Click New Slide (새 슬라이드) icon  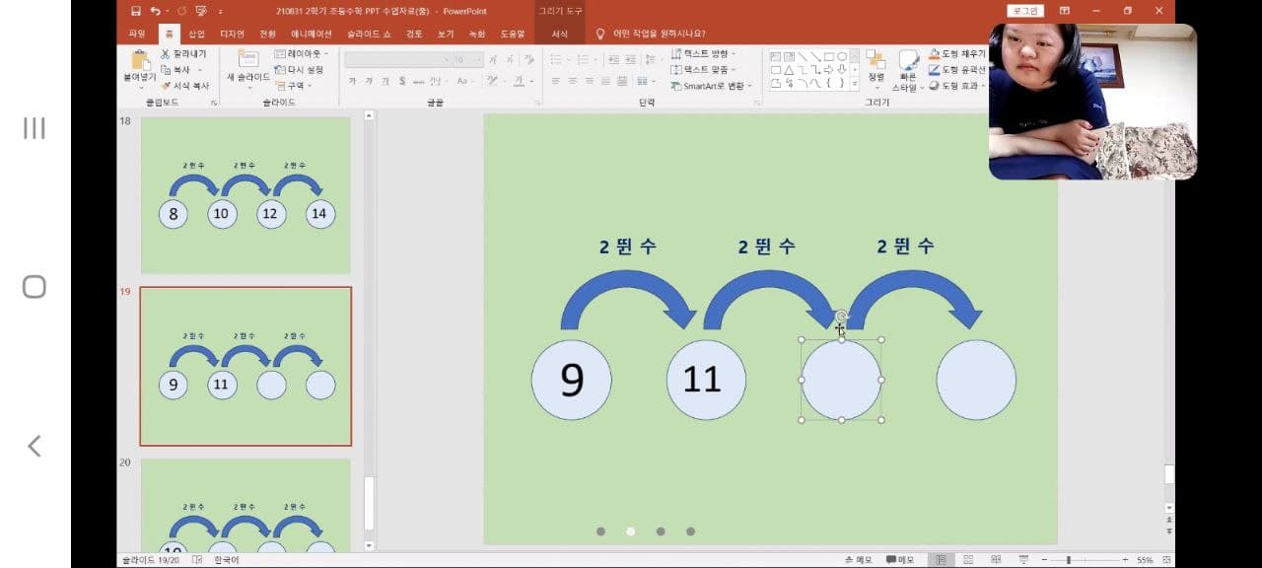(247, 59)
